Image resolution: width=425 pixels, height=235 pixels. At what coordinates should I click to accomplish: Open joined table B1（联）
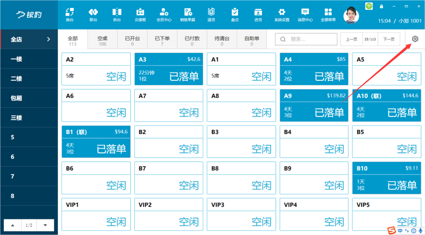coord(96,142)
